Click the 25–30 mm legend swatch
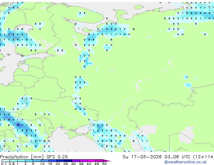Screen dimensions: 214x165 pos(68,161)
